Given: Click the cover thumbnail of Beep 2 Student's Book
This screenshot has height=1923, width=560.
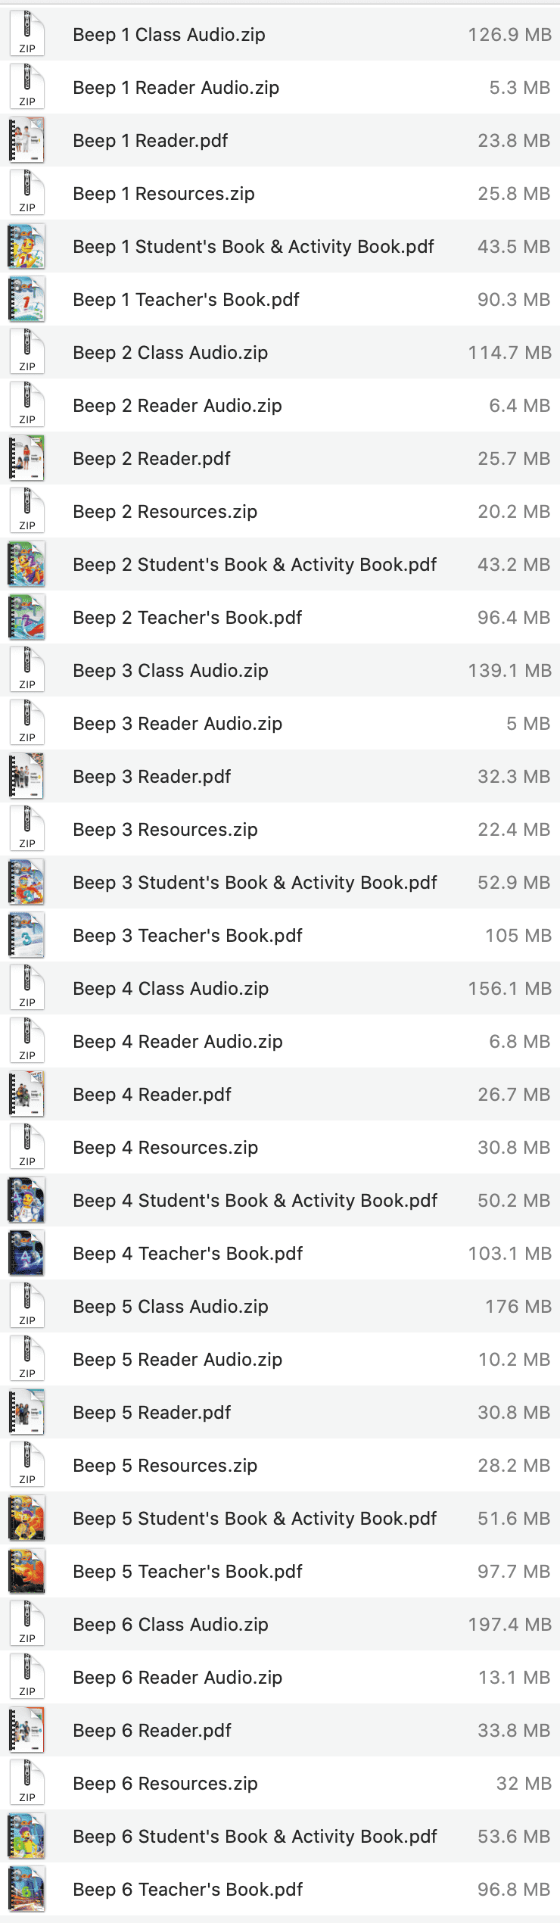Looking at the screenshot, I should pyautogui.click(x=27, y=564).
